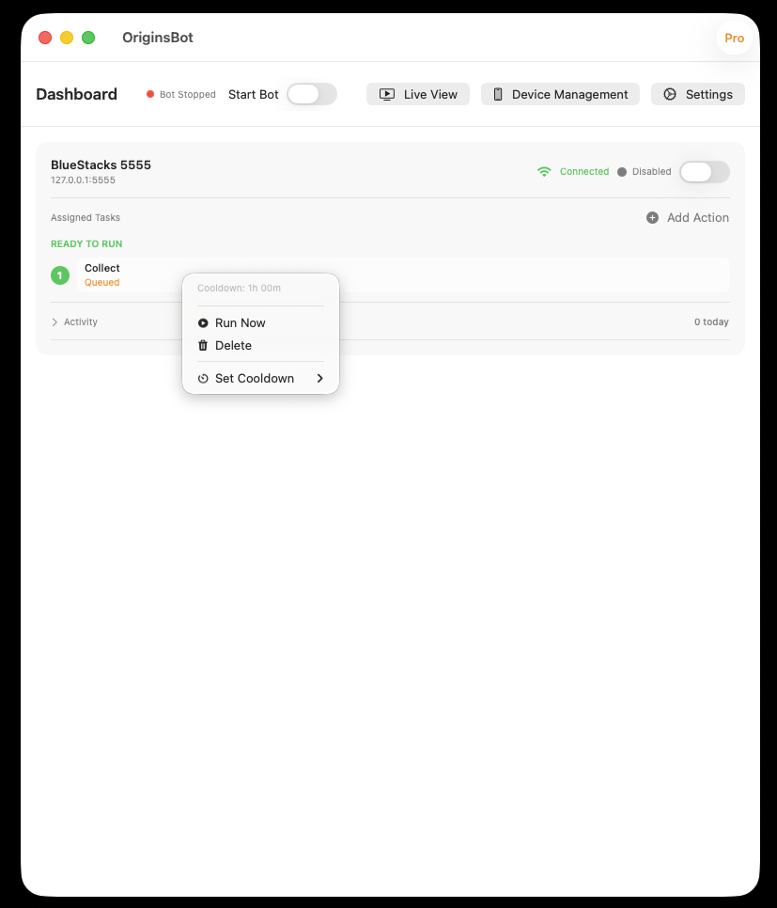
Task: Click the Assigned Tasks label
Action: pos(85,218)
